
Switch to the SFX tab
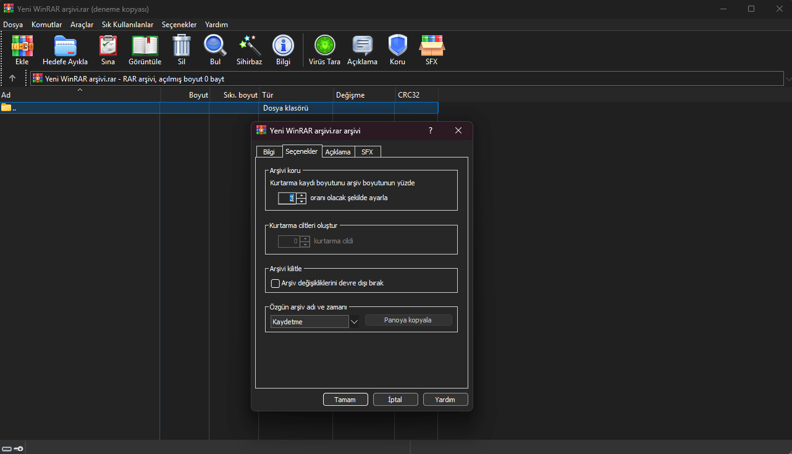pyautogui.click(x=368, y=152)
